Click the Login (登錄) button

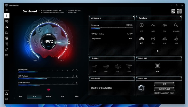coord(164,84)
